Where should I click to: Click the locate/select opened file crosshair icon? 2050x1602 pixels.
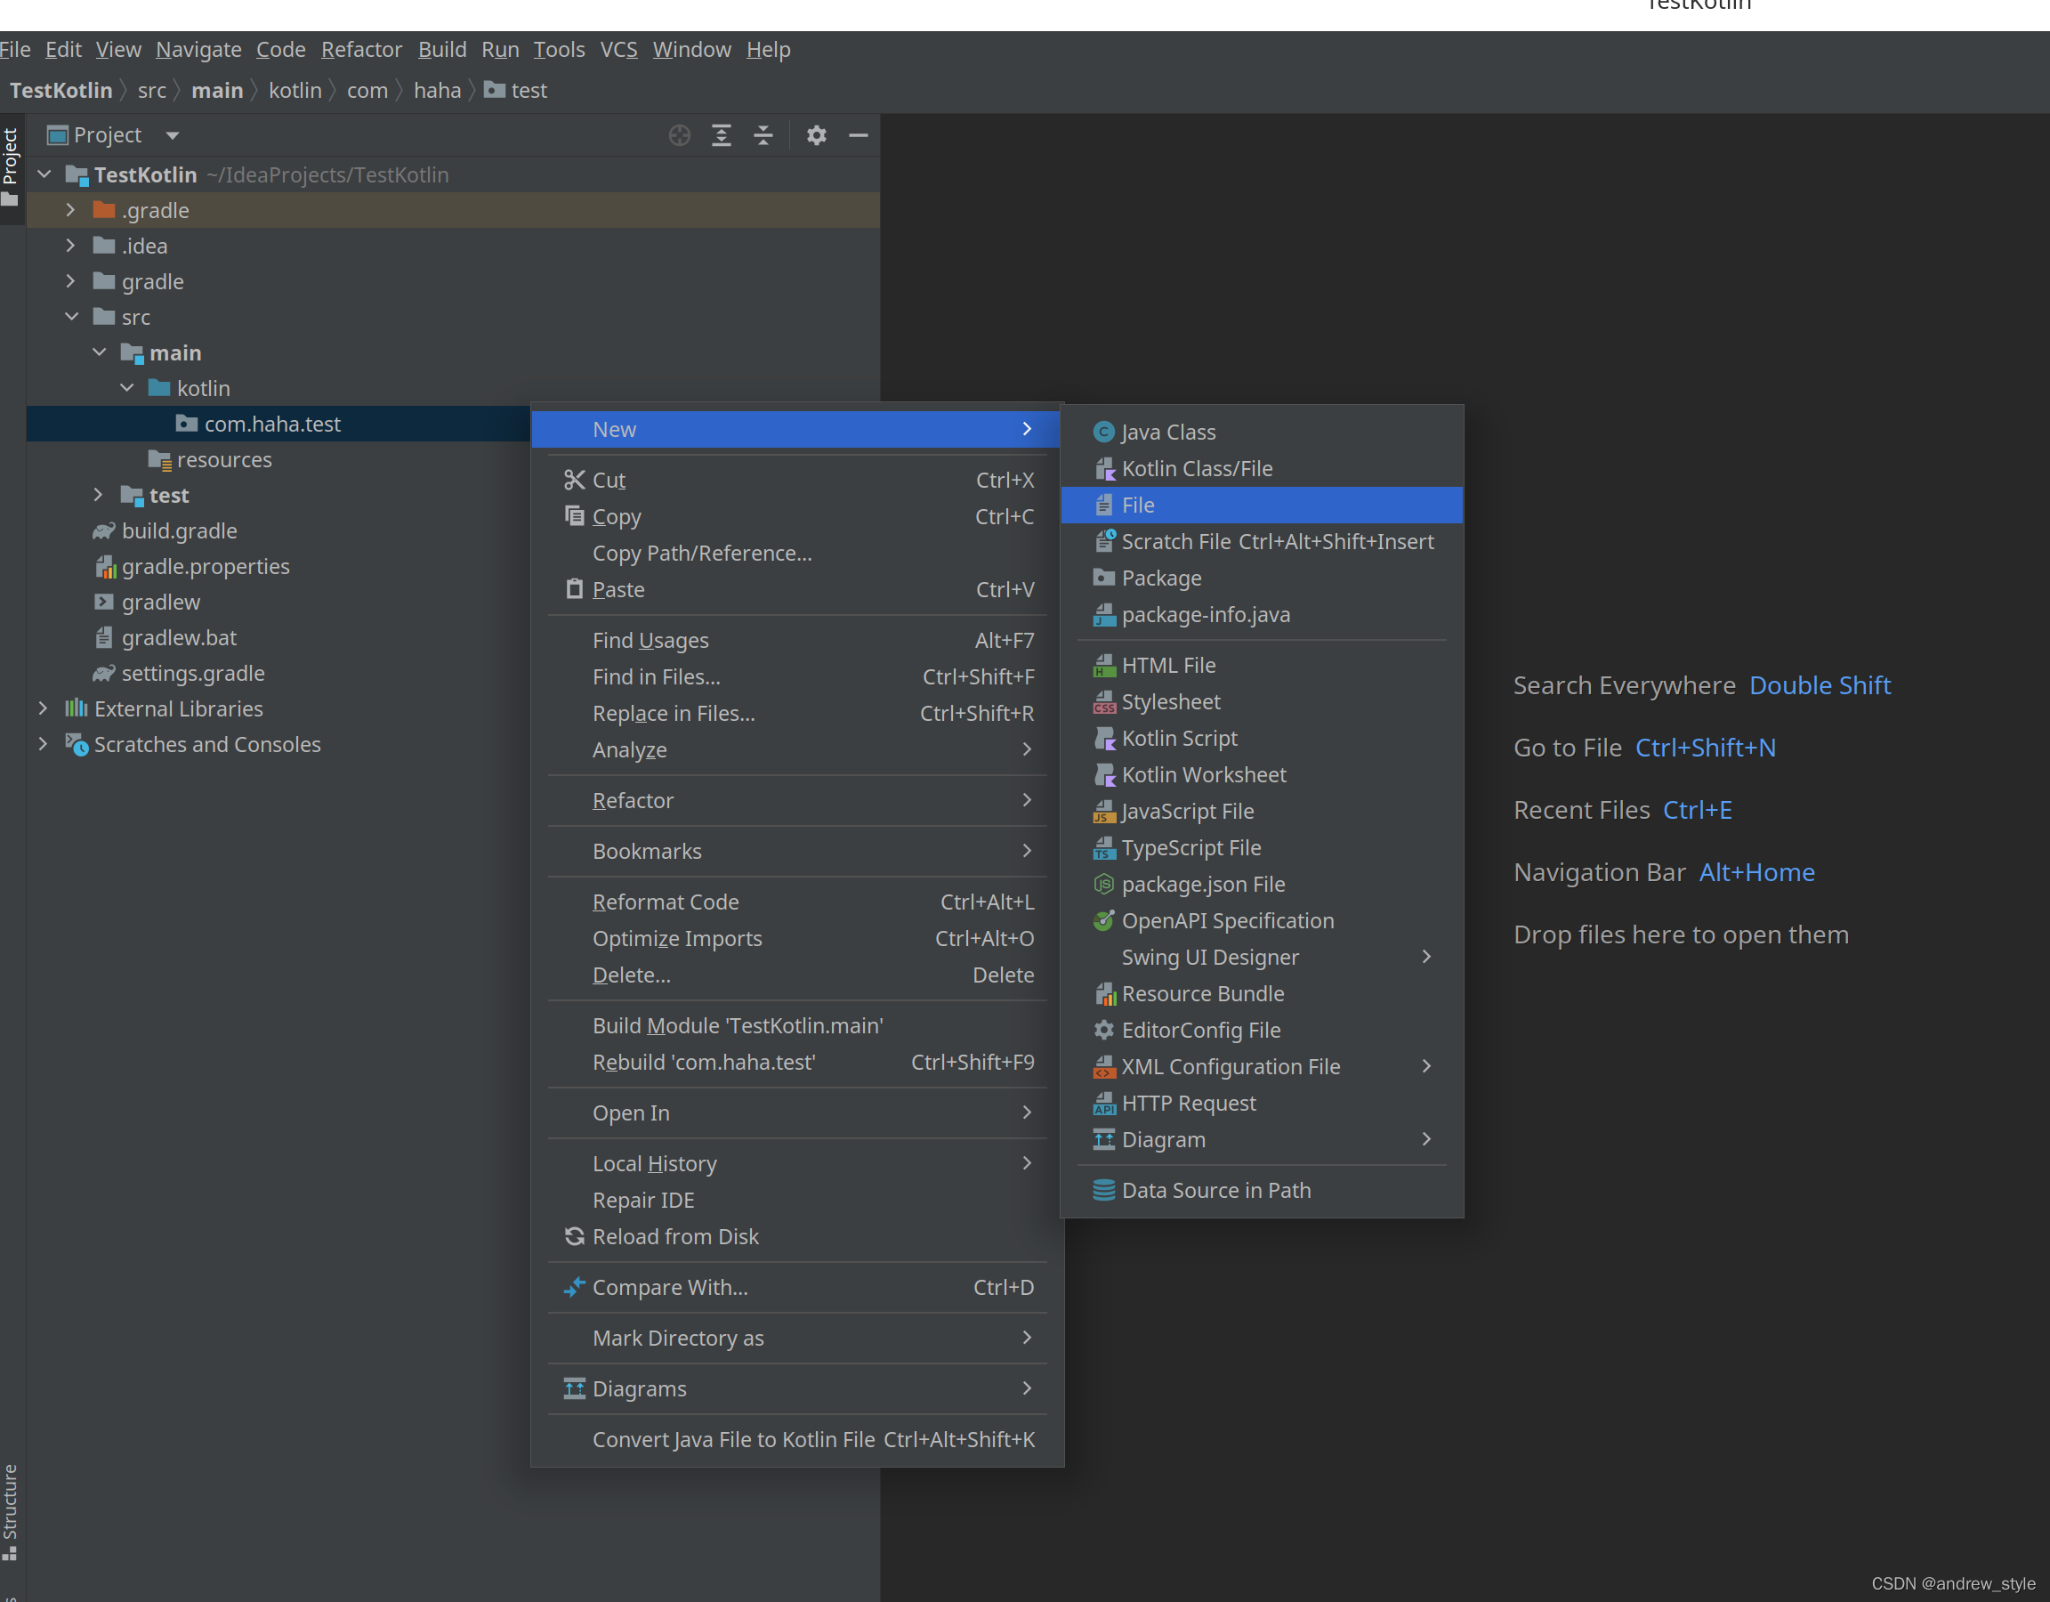[x=680, y=135]
